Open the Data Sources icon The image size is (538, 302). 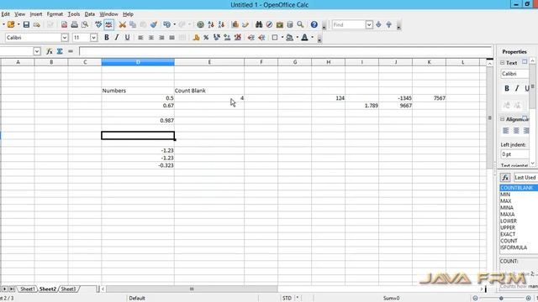click(290, 24)
